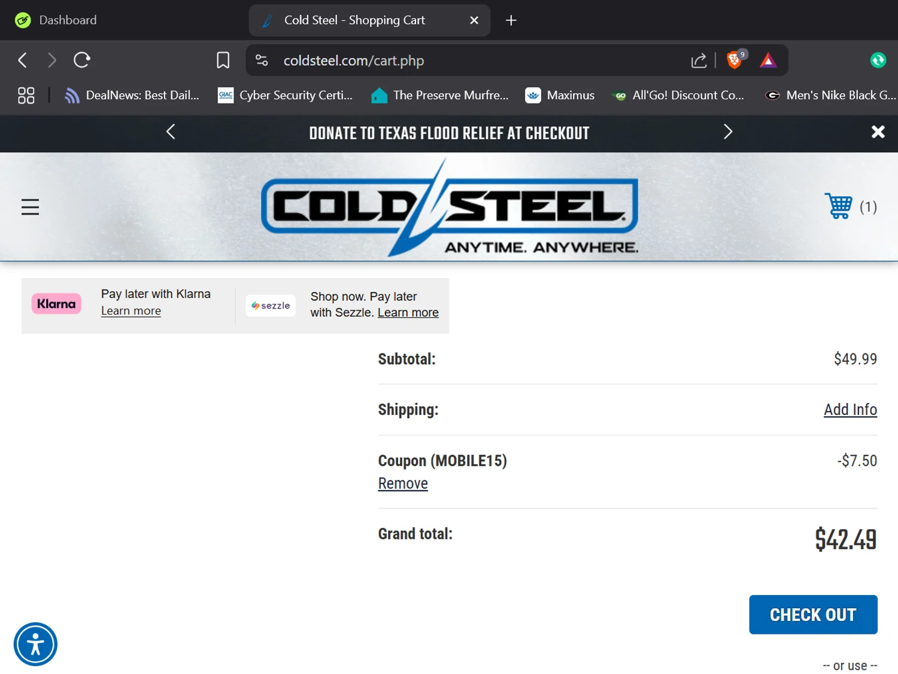Click the address bar URL coldsteel.com/cart.php

click(354, 60)
